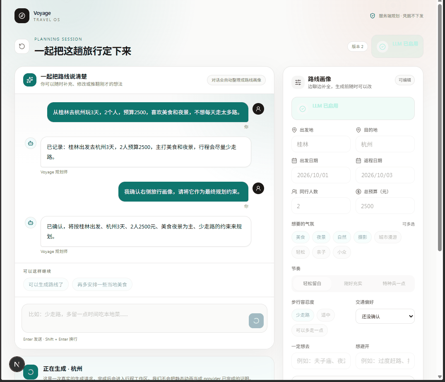Click the calendar icon by 出发日期
Viewport: 445px width, 382px height.
(294, 161)
